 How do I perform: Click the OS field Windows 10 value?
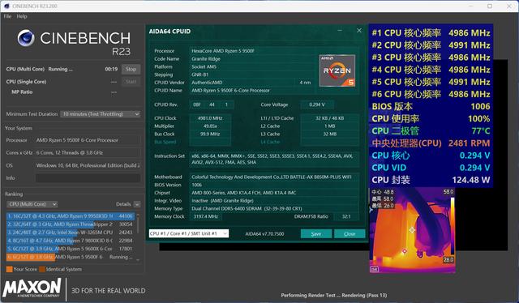pyautogui.click(x=88, y=165)
